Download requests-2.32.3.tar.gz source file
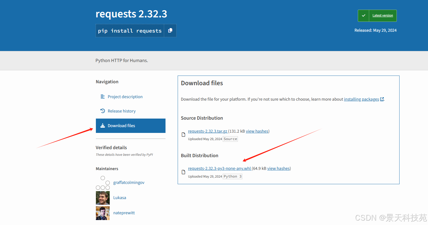Viewport: 428px width, 225px height. (x=208, y=131)
